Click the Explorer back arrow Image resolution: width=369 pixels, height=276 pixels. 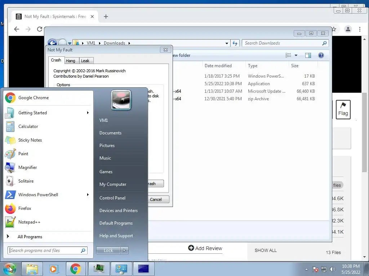(52, 42)
